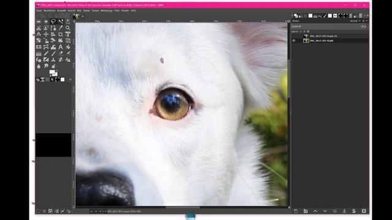Select the Crop tool
Image resolution: width=392 pixels, height=220 pixels.
[61, 34]
